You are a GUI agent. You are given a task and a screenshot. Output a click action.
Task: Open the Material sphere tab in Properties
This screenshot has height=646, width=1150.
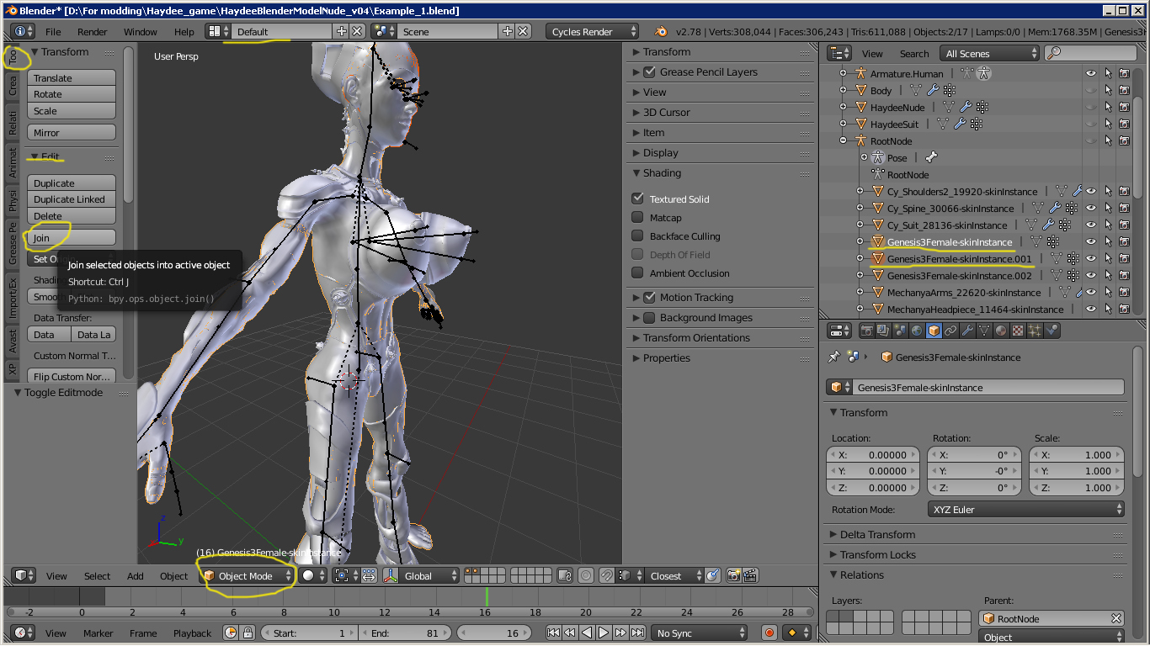1001,331
